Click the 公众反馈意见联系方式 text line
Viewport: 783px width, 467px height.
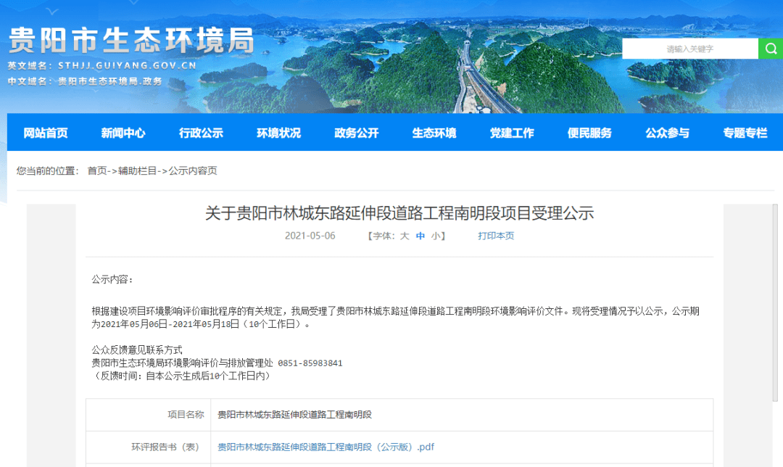pos(137,350)
